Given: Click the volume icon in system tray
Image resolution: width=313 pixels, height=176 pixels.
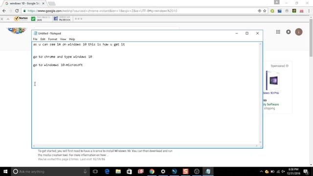Looking at the screenshot, I should 283,172.
